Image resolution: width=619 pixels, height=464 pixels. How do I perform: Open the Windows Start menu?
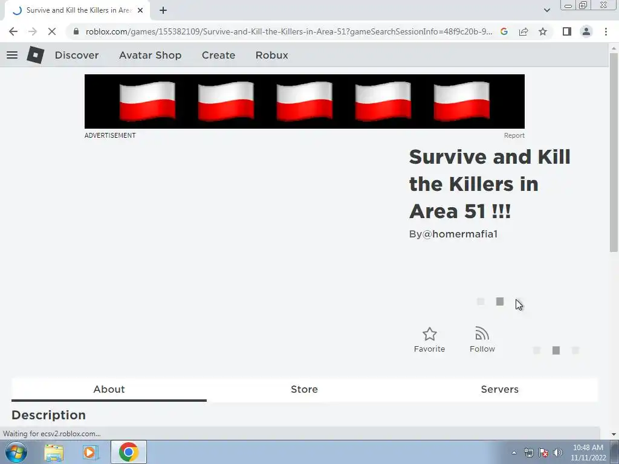[16, 452]
